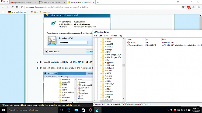
Task: Select MSKSSRV key folder icon
Action: point(103,78)
